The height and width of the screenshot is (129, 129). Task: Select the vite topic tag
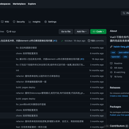tap(125, 57)
